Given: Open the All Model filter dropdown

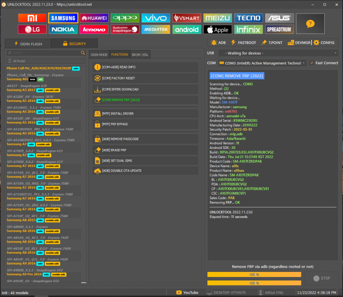Looking at the screenshot, I should (46, 61).
